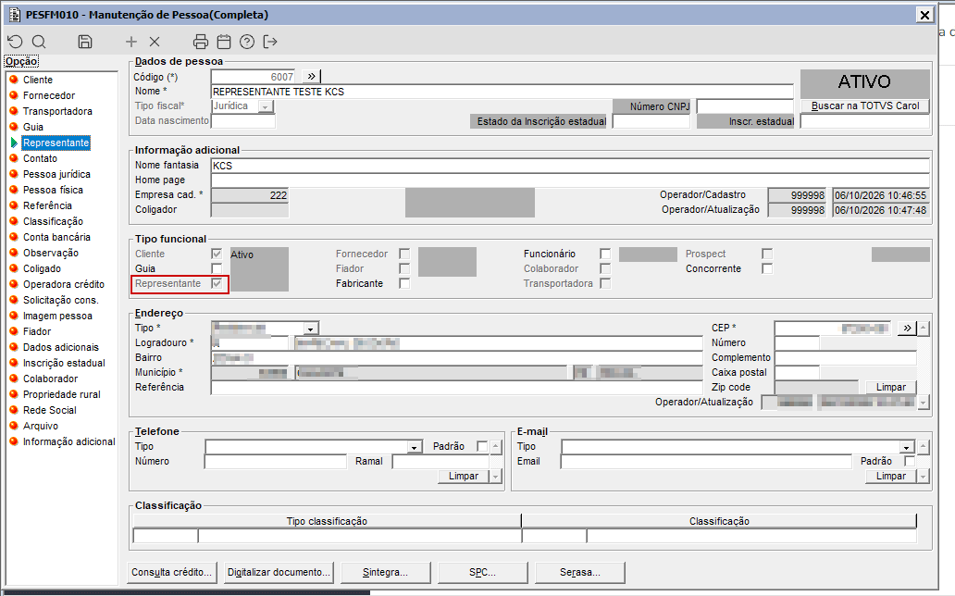Image resolution: width=955 pixels, height=596 pixels.
Task: Open the calendar toolbar icon
Action: coord(224,42)
